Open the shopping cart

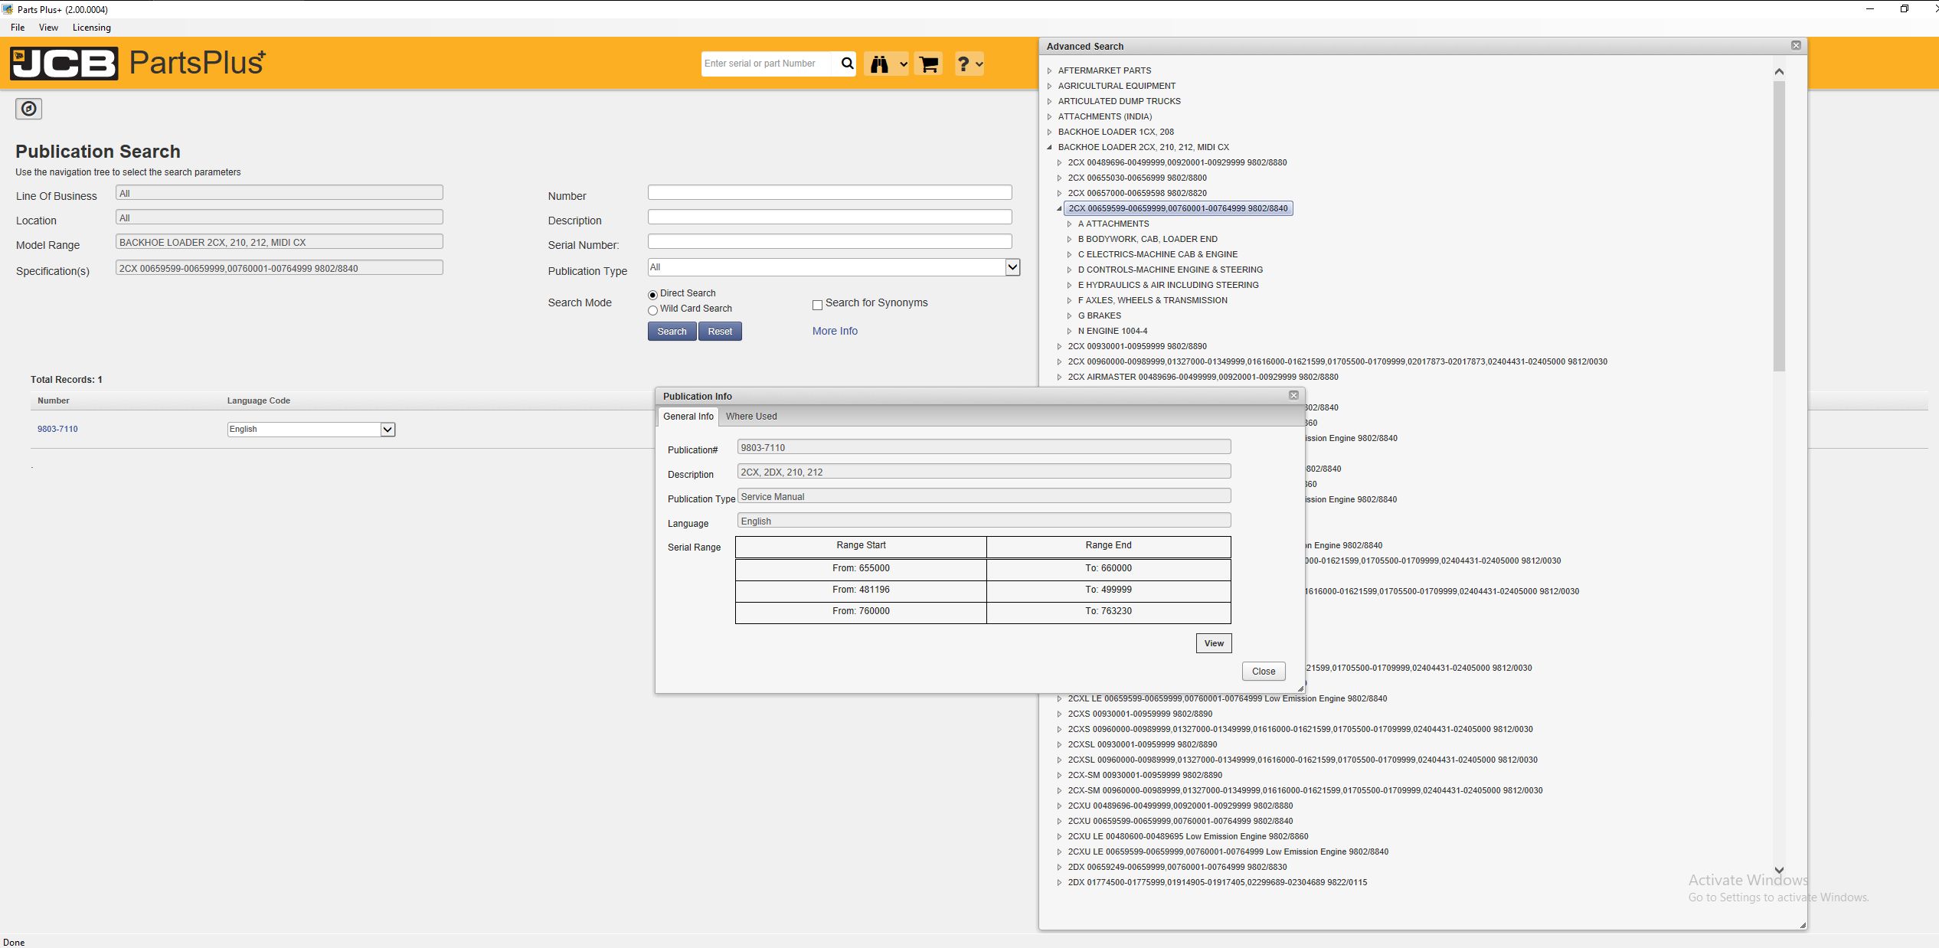pyautogui.click(x=927, y=64)
